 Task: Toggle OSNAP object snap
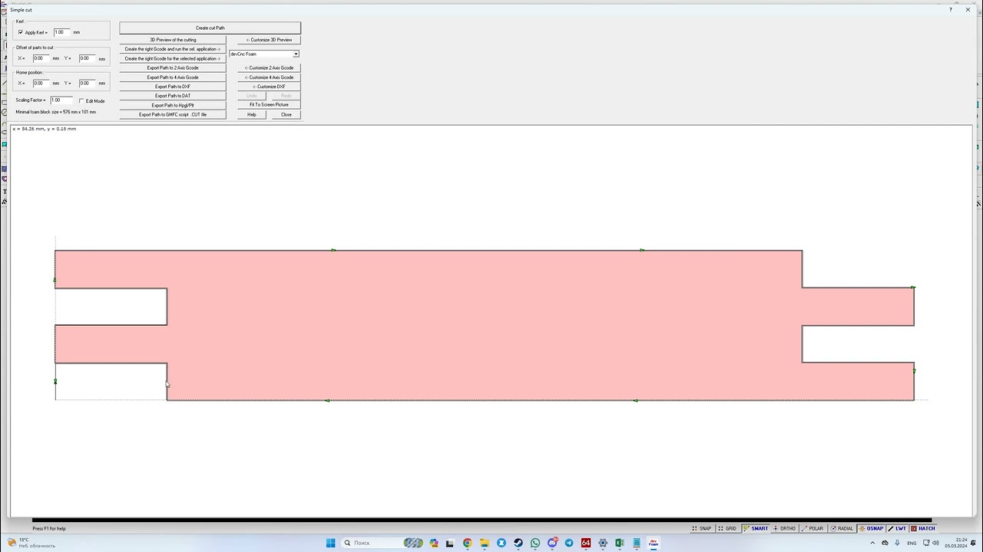(872, 528)
